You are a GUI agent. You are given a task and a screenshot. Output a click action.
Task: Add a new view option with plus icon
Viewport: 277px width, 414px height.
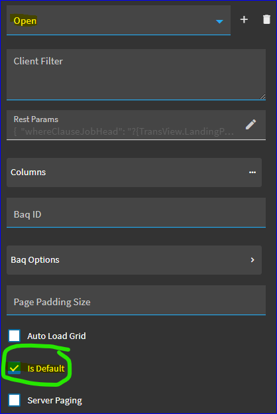244,19
